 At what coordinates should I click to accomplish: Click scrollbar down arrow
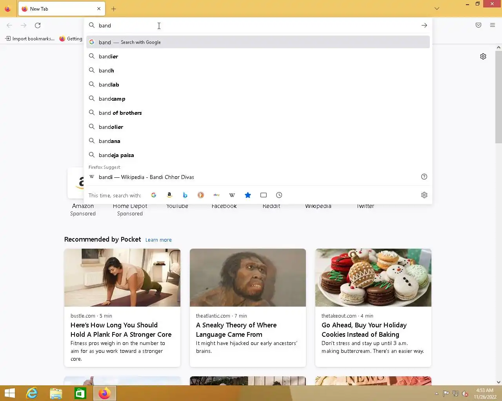click(x=498, y=382)
